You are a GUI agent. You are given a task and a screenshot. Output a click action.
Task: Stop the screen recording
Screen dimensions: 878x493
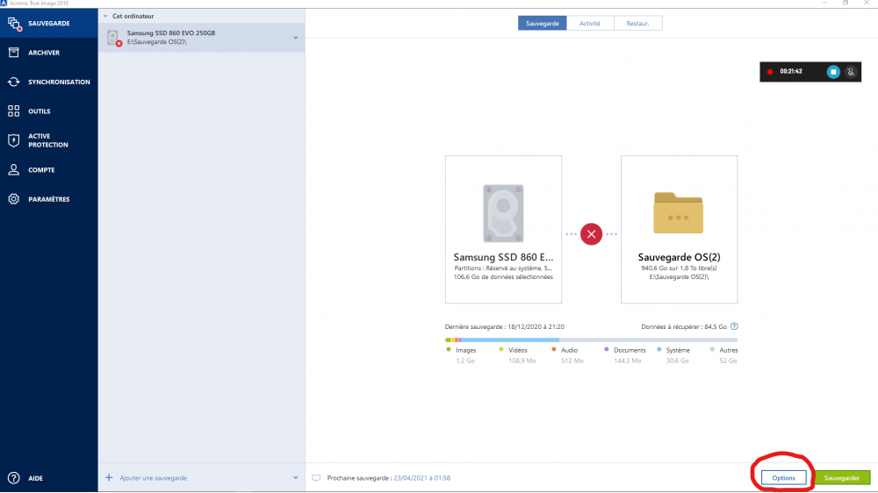(x=833, y=72)
